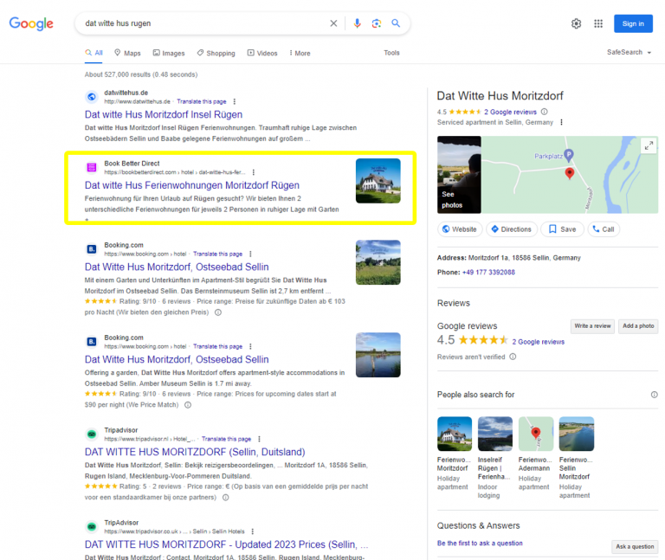
Task: Open more options for datwittehus.de result
Action: 235,102
